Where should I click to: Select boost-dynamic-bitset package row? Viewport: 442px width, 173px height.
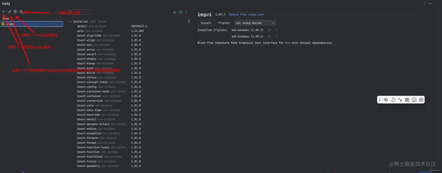[x=101, y=124]
